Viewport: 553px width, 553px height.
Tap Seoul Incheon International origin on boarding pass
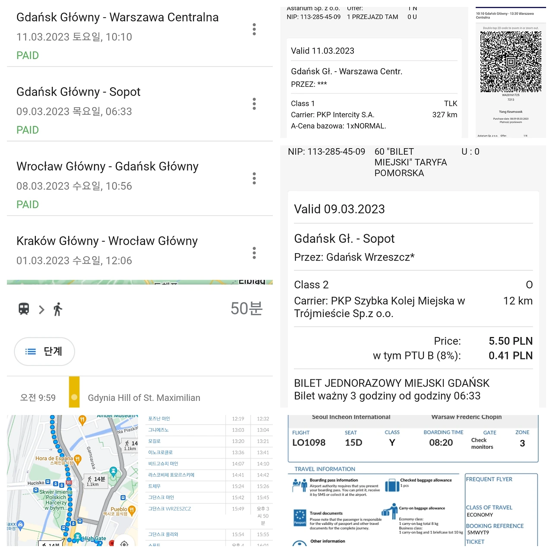[351, 417]
